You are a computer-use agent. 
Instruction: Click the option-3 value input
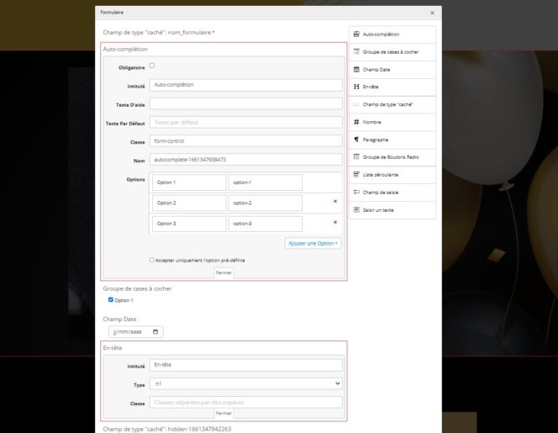pyautogui.click(x=265, y=224)
